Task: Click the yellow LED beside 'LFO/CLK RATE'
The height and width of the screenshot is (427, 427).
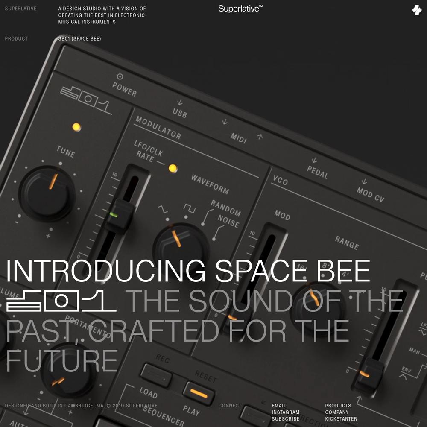Action: point(173,168)
